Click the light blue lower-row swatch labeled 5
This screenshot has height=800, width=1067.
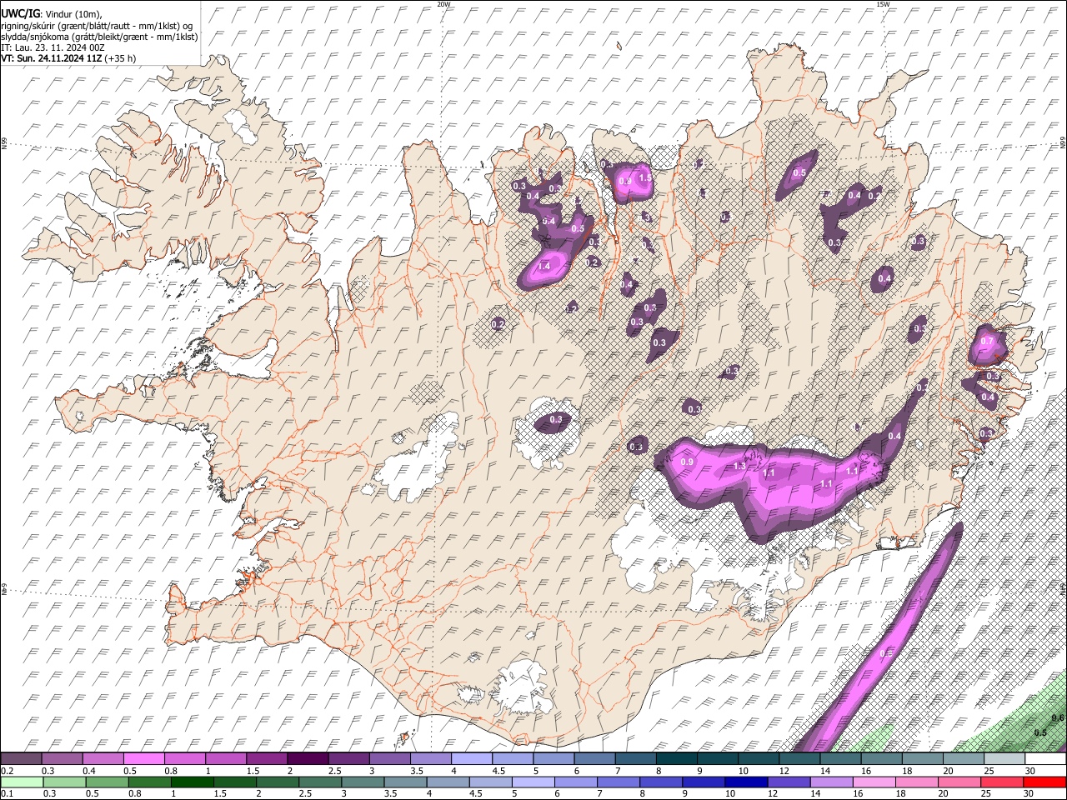pyautogui.click(x=532, y=782)
